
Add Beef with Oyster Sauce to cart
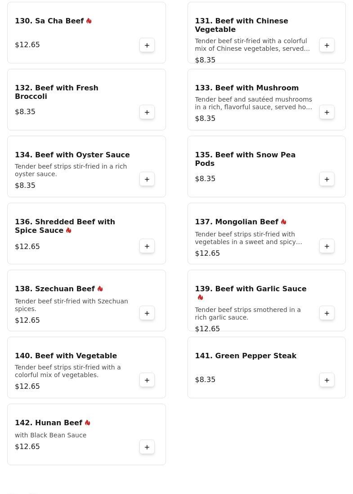pos(147,179)
